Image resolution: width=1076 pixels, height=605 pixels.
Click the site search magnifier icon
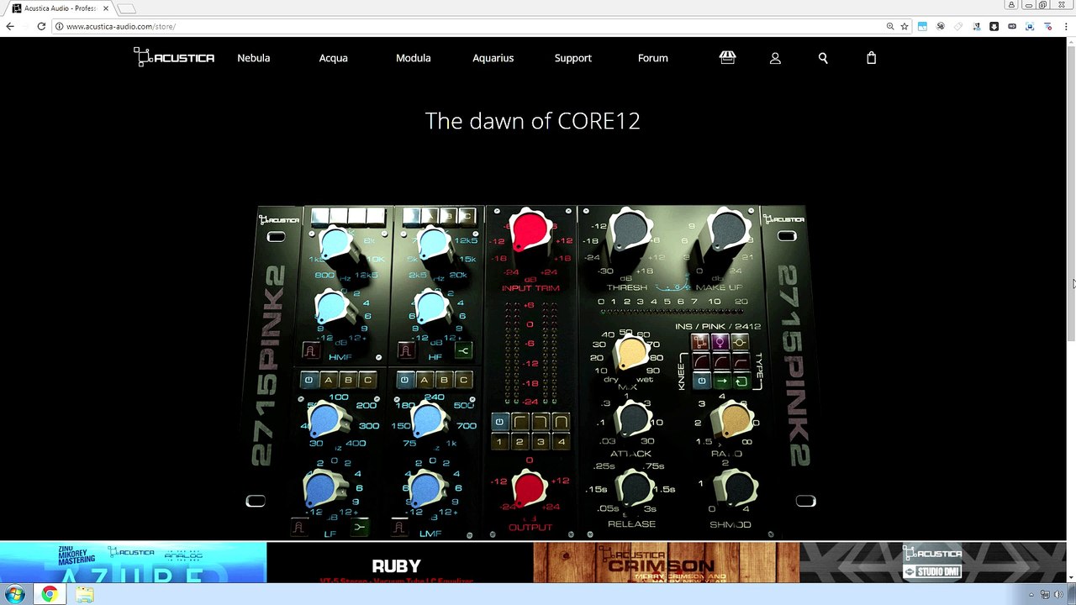coord(823,58)
